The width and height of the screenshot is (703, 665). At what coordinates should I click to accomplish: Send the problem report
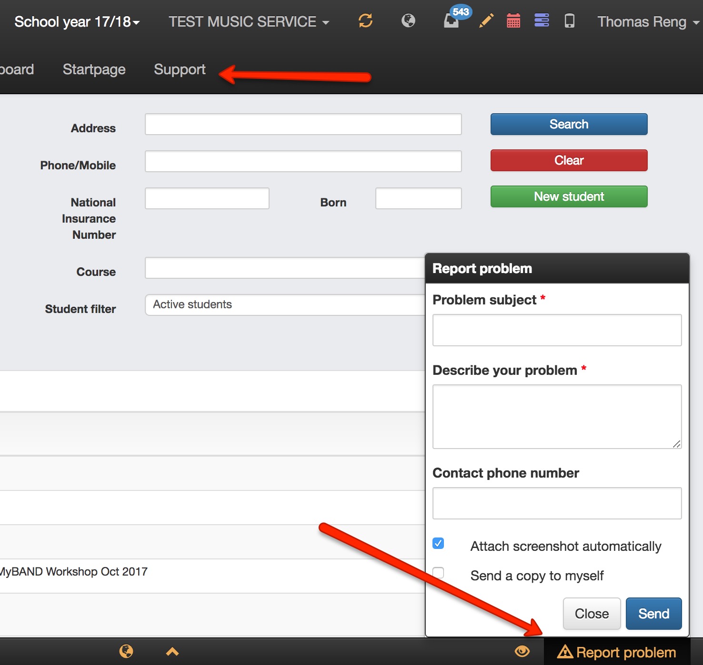[653, 613]
